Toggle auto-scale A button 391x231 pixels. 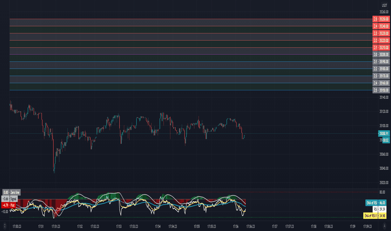point(384,226)
